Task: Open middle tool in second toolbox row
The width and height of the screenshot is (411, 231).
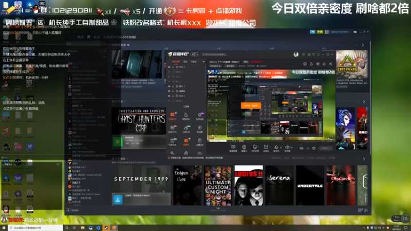Action: 186,129
